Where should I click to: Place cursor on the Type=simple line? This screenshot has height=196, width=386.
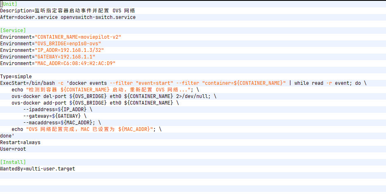(16, 77)
